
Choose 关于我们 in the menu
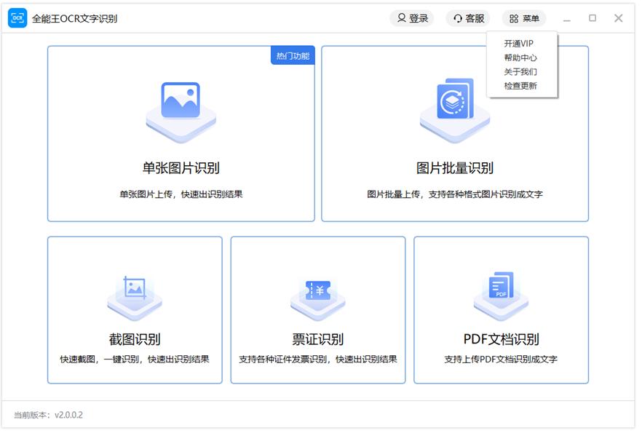point(520,71)
